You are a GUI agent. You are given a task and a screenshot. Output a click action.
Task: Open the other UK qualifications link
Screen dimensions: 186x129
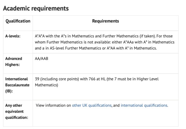92,105
